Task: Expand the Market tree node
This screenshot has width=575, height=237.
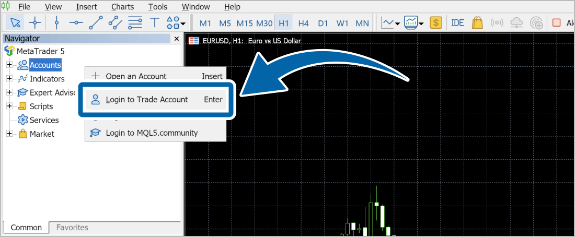Action: point(9,134)
